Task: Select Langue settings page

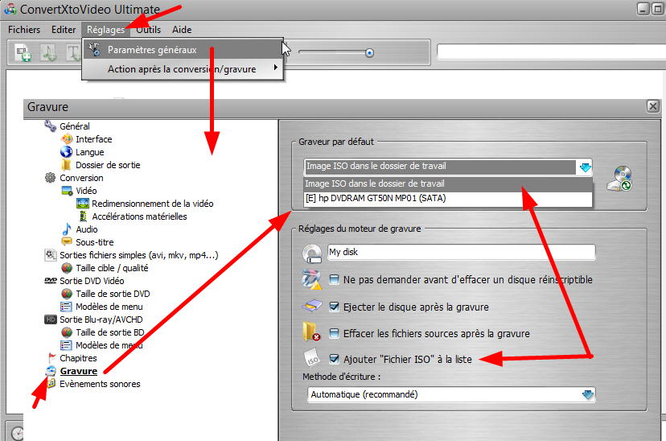Action: click(89, 152)
